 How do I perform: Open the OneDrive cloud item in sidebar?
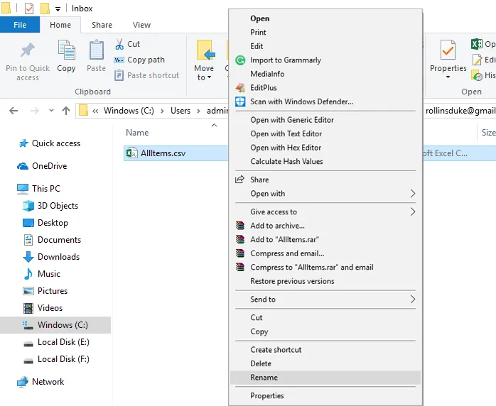pos(49,166)
